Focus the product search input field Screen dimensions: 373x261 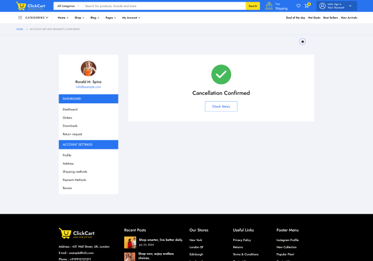point(164,6)
